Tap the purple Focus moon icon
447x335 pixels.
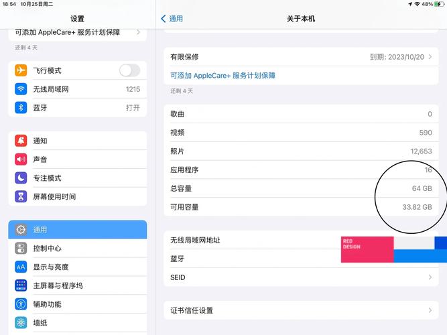tap(21, 178)
